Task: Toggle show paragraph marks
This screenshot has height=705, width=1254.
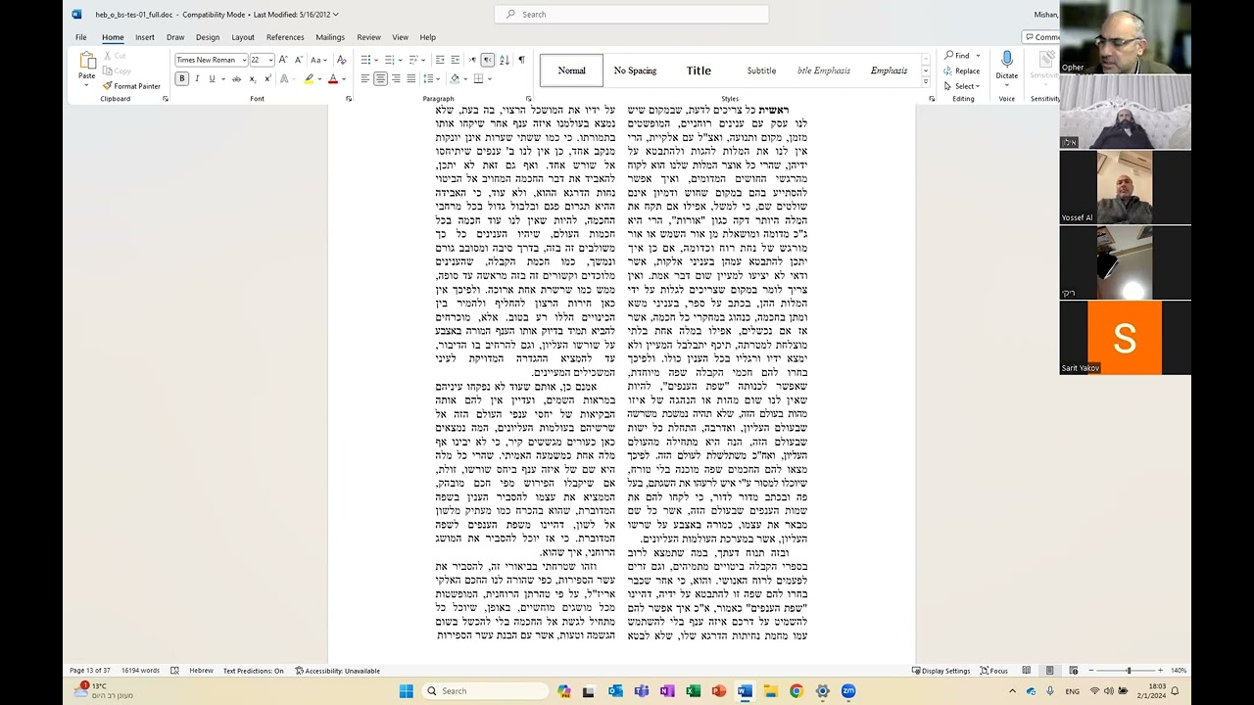Action: [x=521, y=60]
